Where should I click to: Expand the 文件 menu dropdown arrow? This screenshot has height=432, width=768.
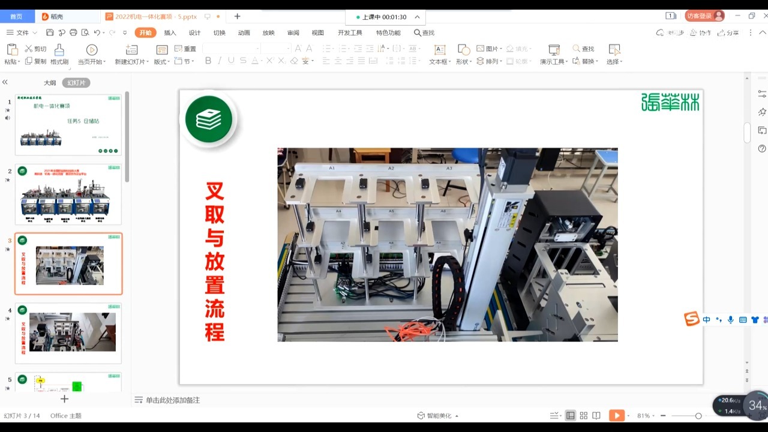point(35,33)
